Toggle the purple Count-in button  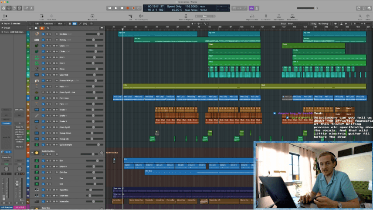coord(251,8)
